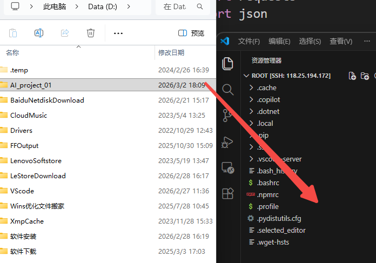Open the Extensions view
The width and height of the screenshot is (376, 263).
tap(228, 193)
